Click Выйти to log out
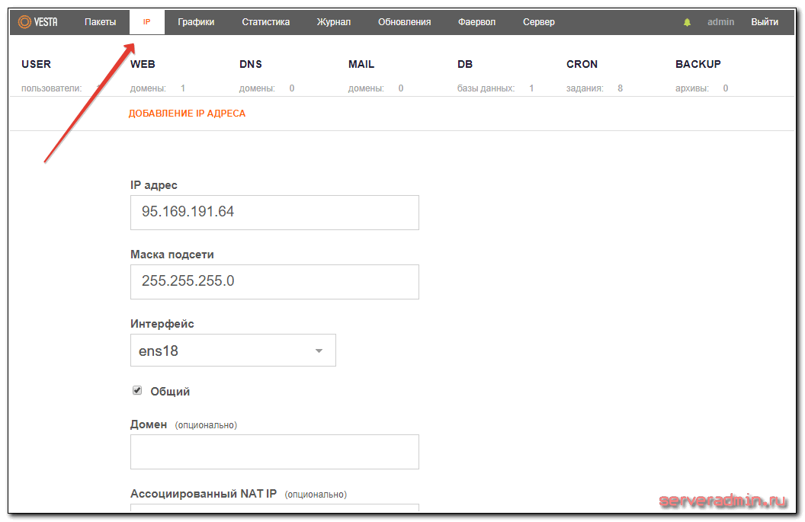Image resolution: width=805 pixels, height=522 pixels. (x=765, y=22)
